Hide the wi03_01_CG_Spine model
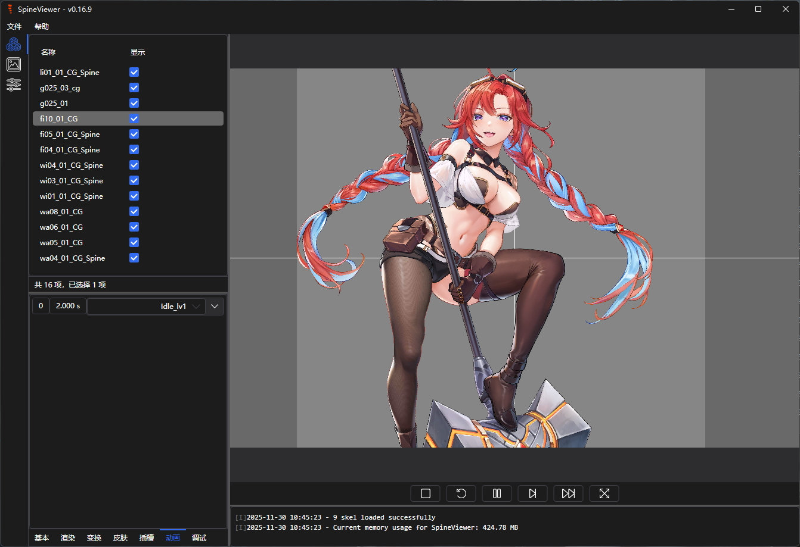 [134, 180]
